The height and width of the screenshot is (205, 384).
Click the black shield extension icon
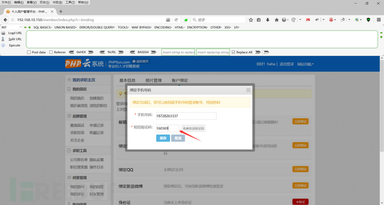[368, 20]
